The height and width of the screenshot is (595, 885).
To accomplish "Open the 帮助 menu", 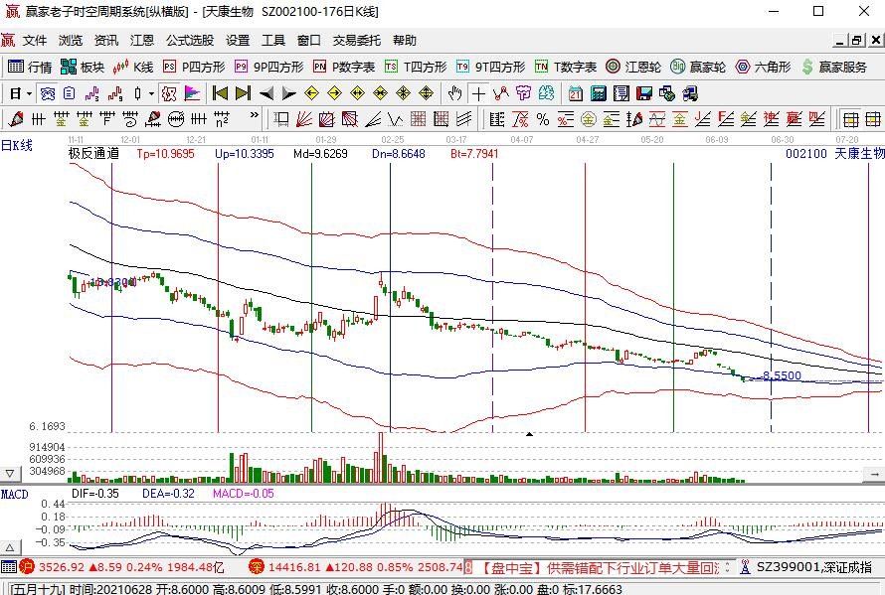I will click(405, 41).
